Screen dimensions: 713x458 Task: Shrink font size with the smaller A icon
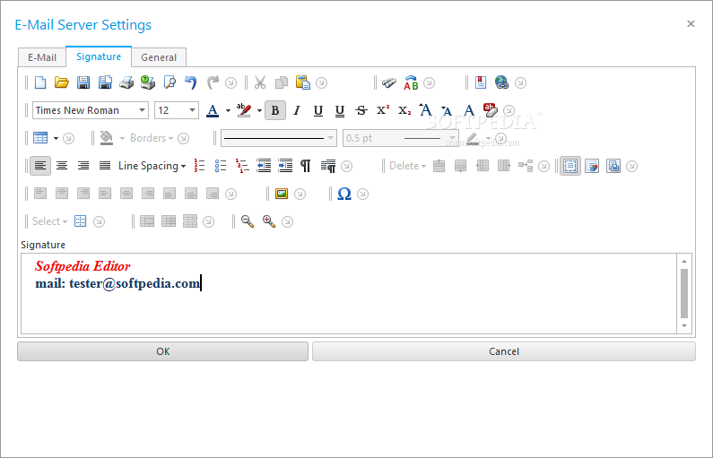pyautogui.click(x=447, y=110)
